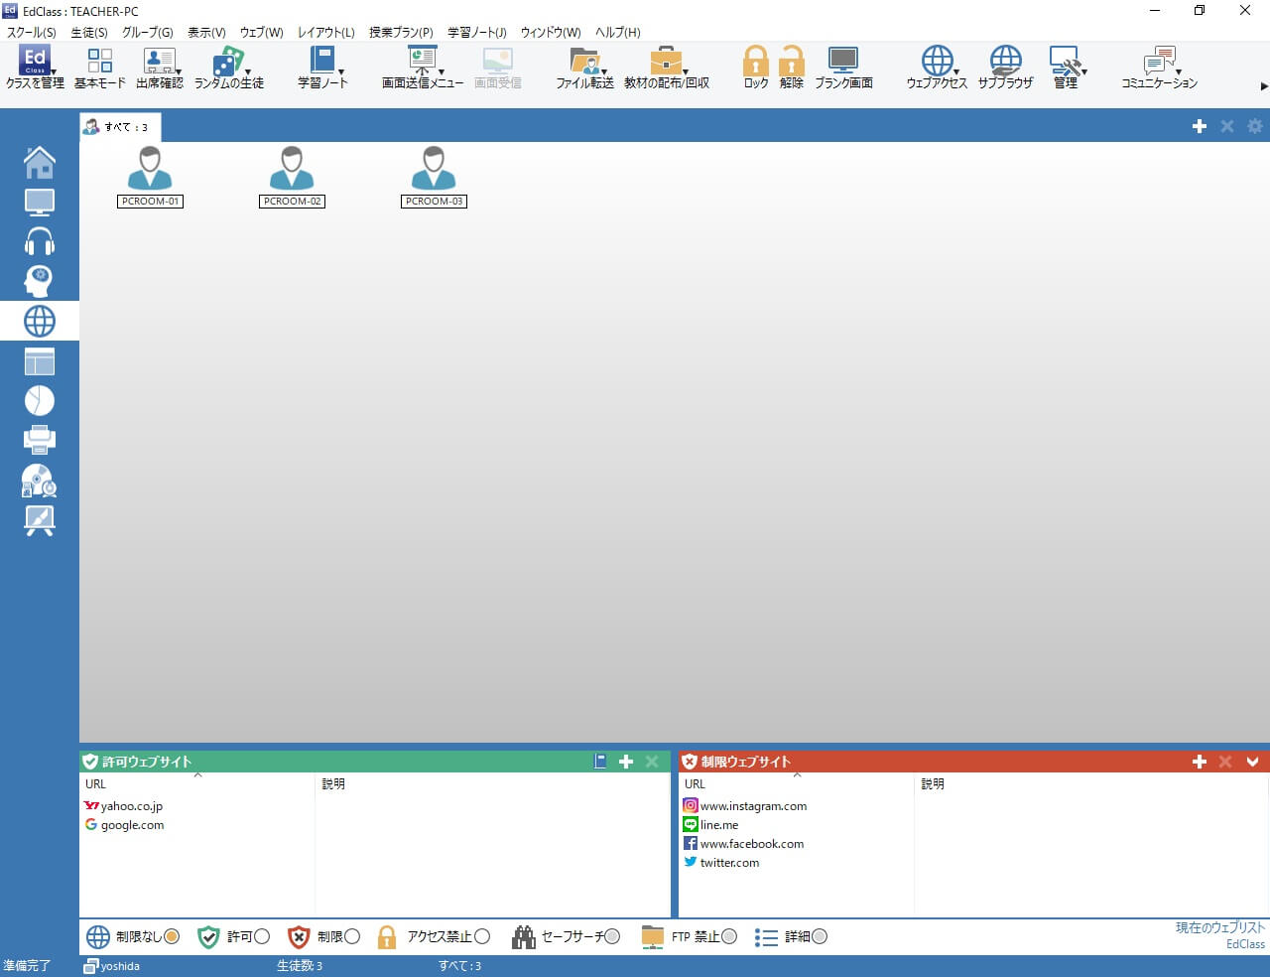1270x977 pixels.
Task: Open the printer management sidebar icon
Action: click(40, 439)
